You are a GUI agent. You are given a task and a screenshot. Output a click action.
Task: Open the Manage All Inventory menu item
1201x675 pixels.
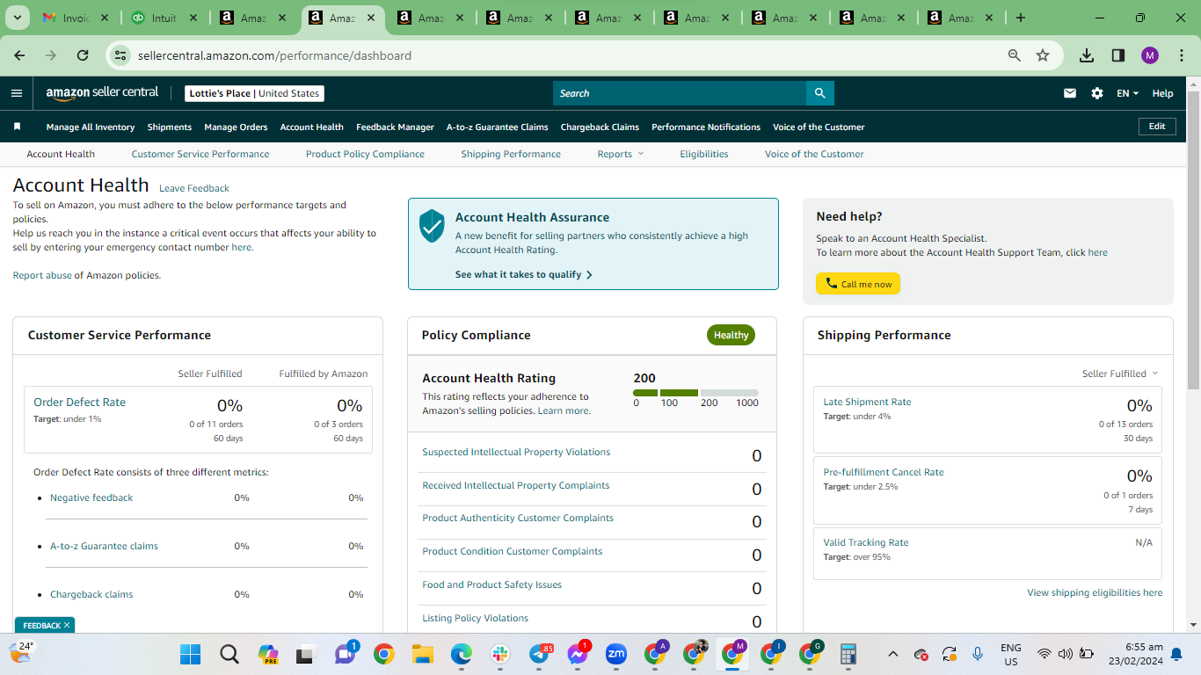tap(91, 127)
